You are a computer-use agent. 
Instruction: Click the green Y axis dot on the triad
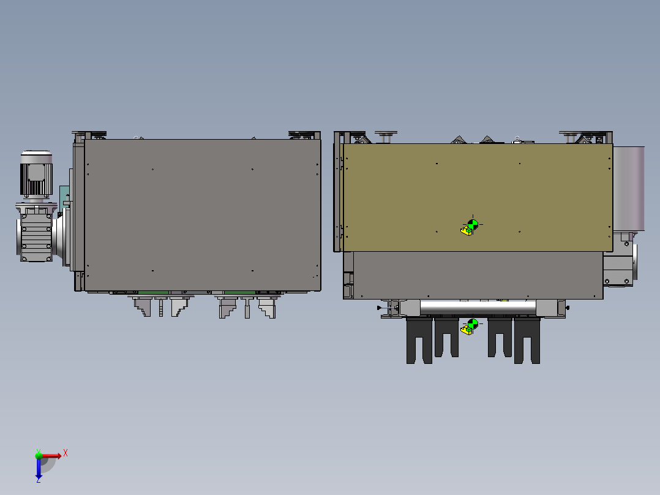tap(39, 455)
